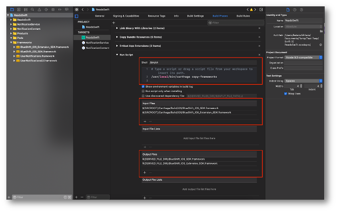The image size is (337, 212).
Task: Toggle the Wrap lines checkbox
Action: 286,94
